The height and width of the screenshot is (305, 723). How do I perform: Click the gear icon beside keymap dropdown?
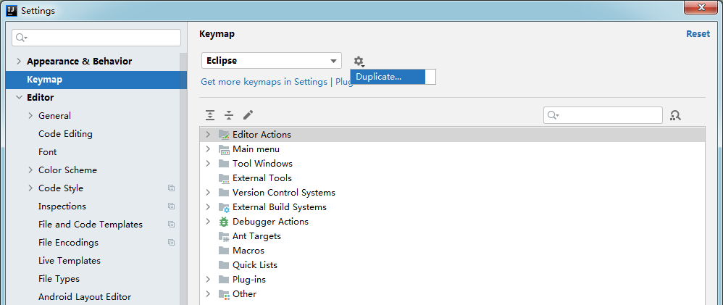coord(359,62)
